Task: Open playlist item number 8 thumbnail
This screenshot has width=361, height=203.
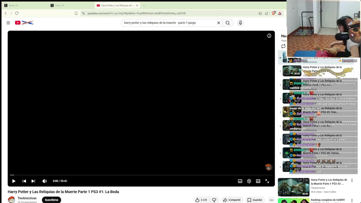Action: coord(292,153)
